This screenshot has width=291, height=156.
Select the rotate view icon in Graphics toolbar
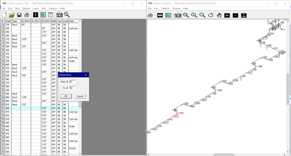point(210,15)
